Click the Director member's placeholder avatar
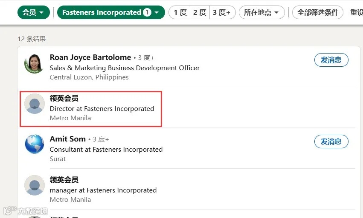Screen dimensions: 363x218 point(35,104)
